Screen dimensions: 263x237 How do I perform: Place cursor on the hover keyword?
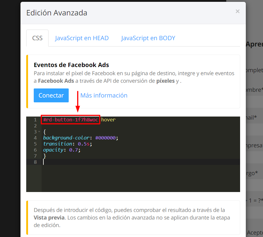click(108, 120)
